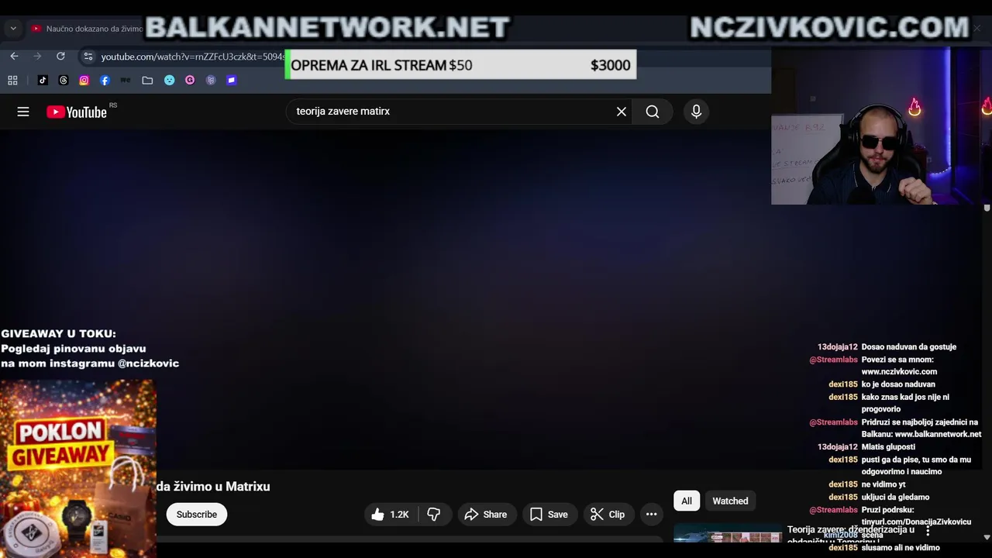Open the tab search dropdown chevron
This screenshot has width=992, height=558.
pyautogui.click(x=13, y=29)
